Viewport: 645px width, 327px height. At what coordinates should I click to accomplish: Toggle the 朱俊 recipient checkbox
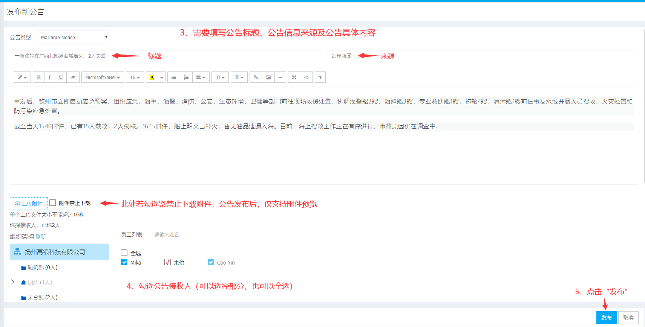[x=168, y=262]
